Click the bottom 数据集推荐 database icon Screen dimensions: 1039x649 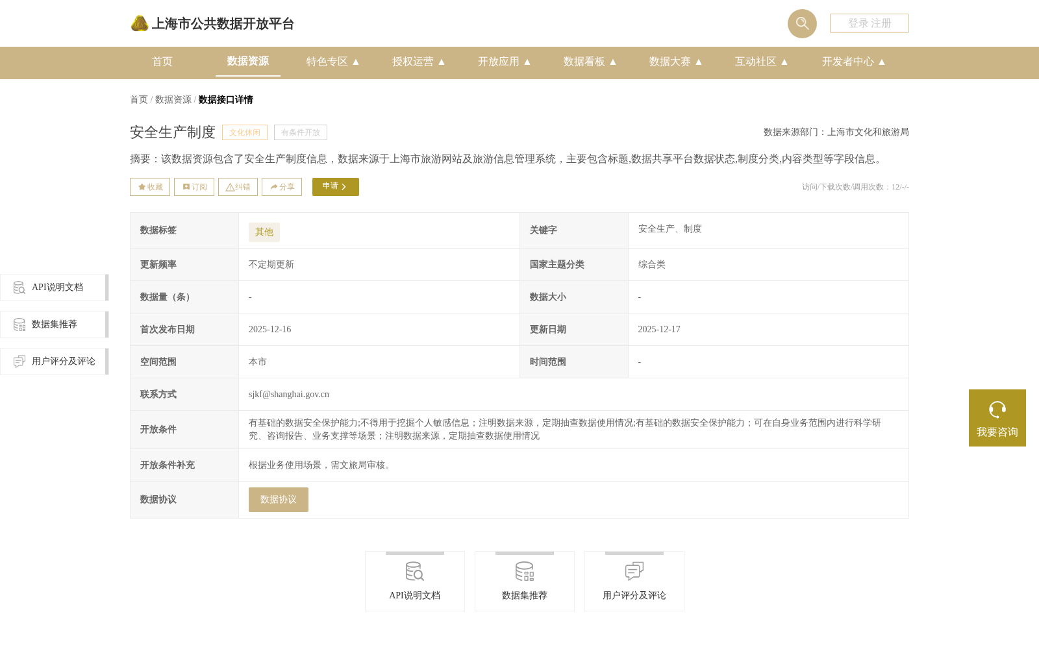pos(525,571)
